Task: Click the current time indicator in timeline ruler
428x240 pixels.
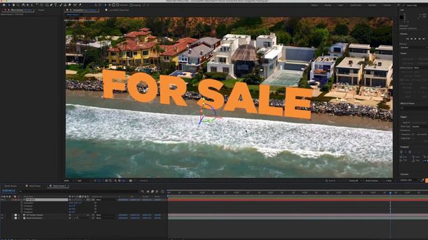Action: point(391,193)
